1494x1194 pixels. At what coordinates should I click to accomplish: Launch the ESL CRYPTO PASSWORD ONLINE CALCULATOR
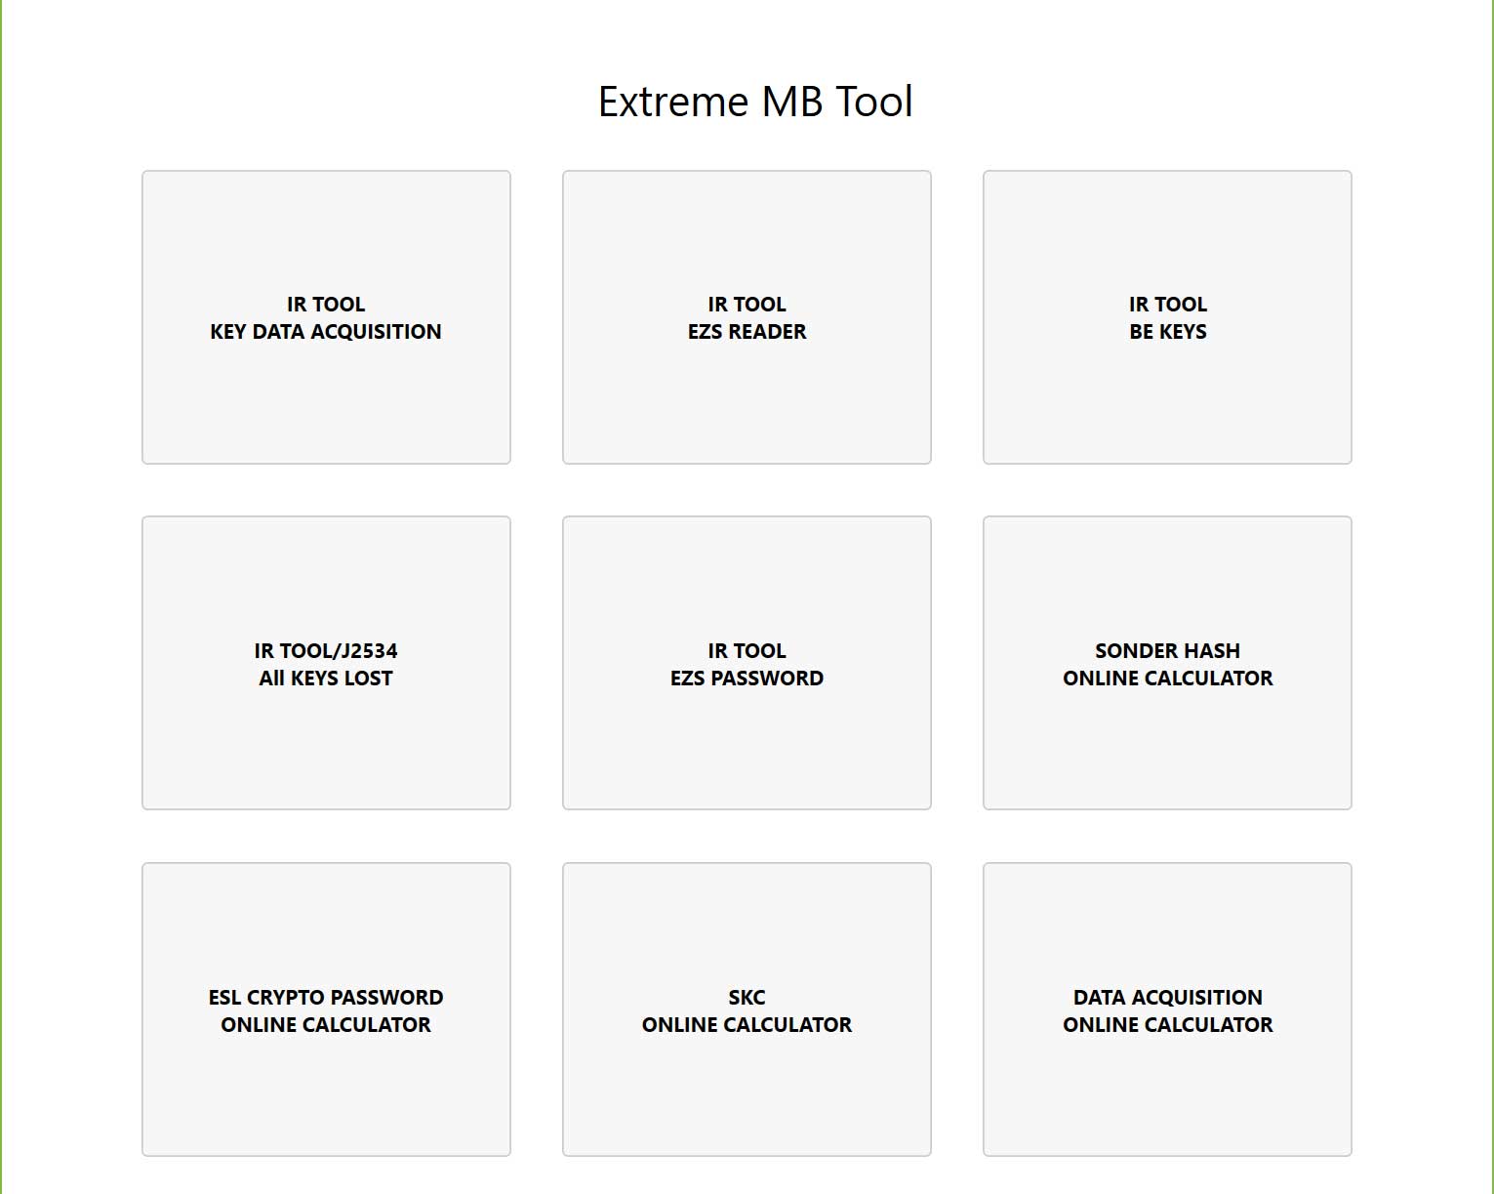point(326,1010)
